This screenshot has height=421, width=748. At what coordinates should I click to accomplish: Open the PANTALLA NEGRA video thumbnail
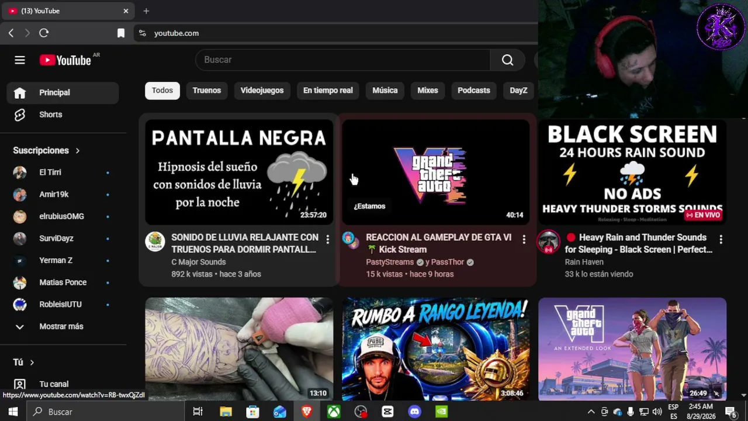click(x=239, y=172)
